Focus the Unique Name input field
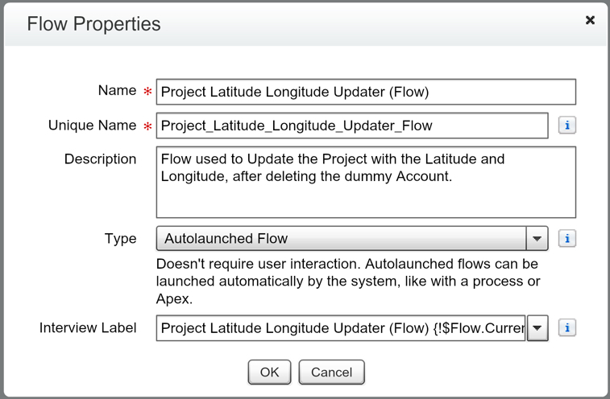 pyautogui.click(x=352, y=125)
